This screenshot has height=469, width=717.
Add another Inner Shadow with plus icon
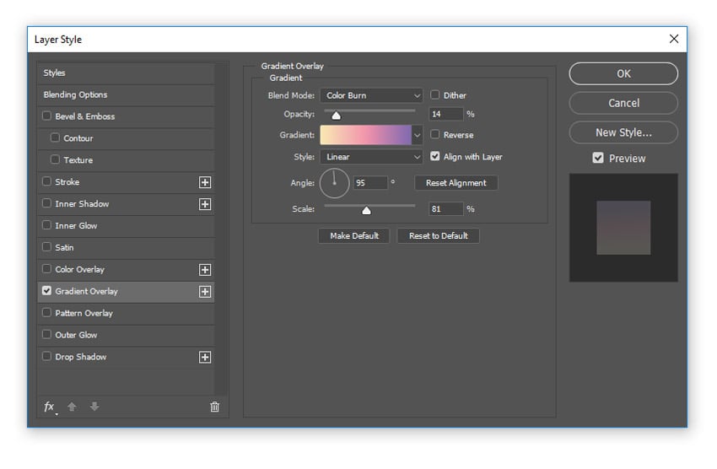(205, 204)
